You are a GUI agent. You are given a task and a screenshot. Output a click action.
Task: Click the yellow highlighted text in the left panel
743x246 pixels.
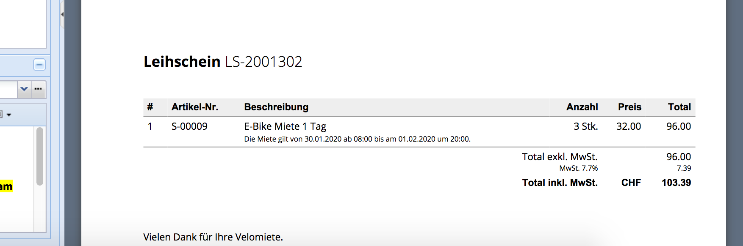coord(6,186)
